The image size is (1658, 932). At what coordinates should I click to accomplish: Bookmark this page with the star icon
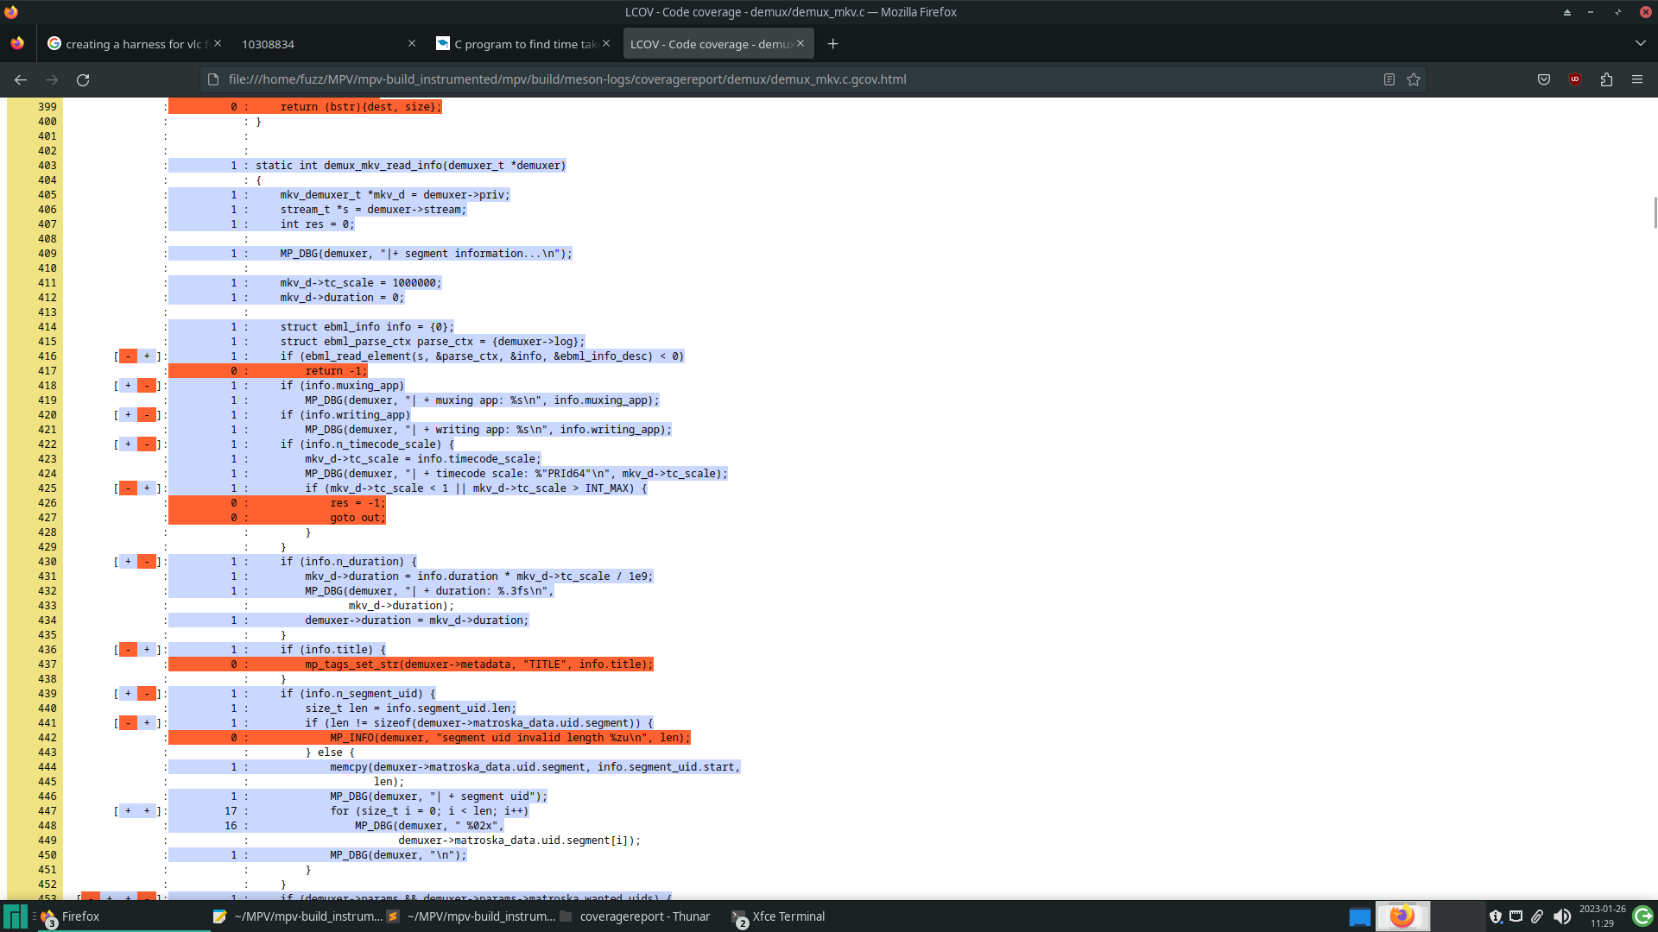(1414, 79)
